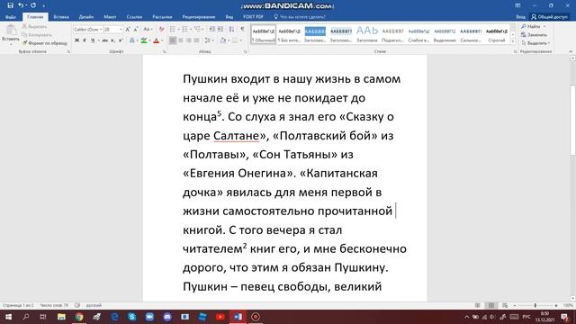The width and height of the screenshot is (576, 324).
Task: Decrease paragraph indent
Action: pyautogui.click(x=212, y=30)
